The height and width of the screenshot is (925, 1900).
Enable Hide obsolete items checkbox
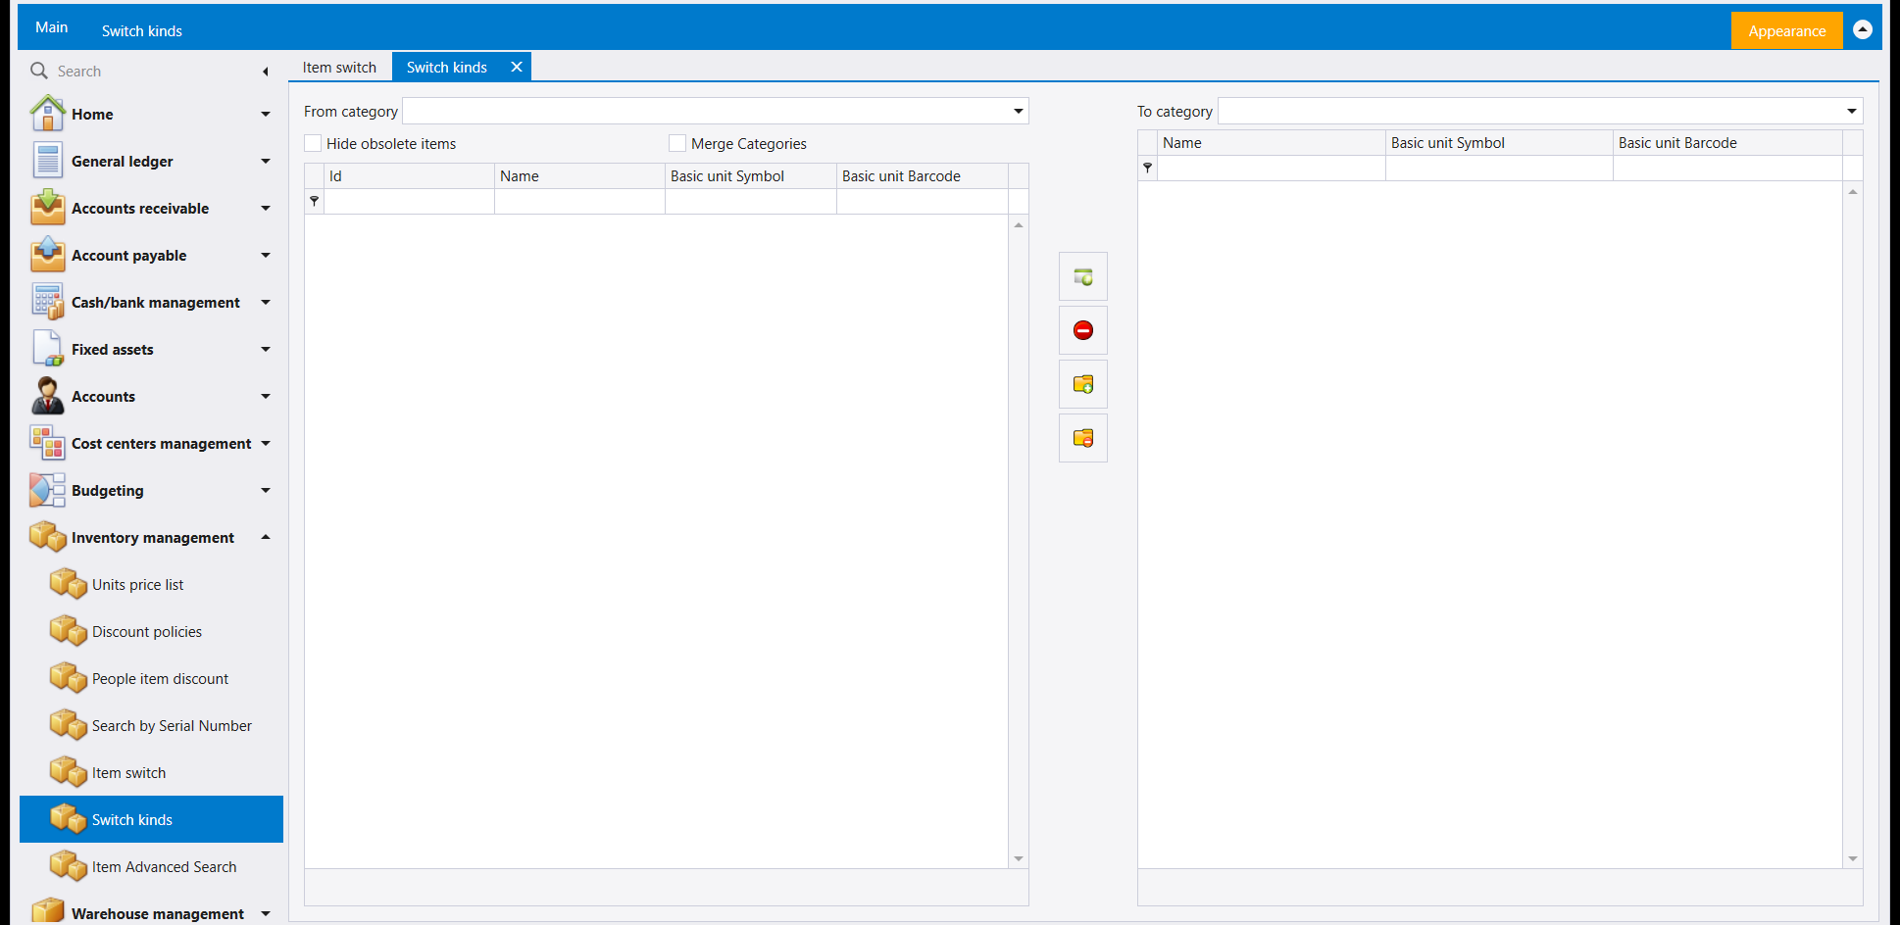313,143
